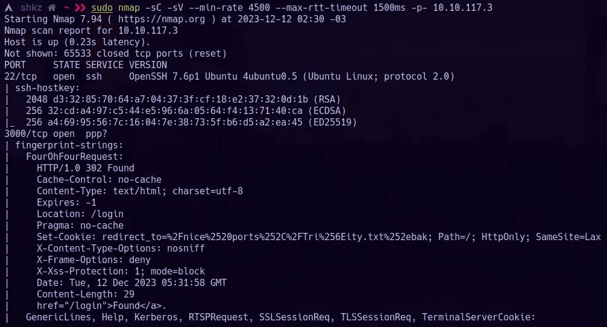The height and width of the screenshot is (327, 607).
Task: Click the pink double-chevron prompt arrows
Action: (80, 7)
